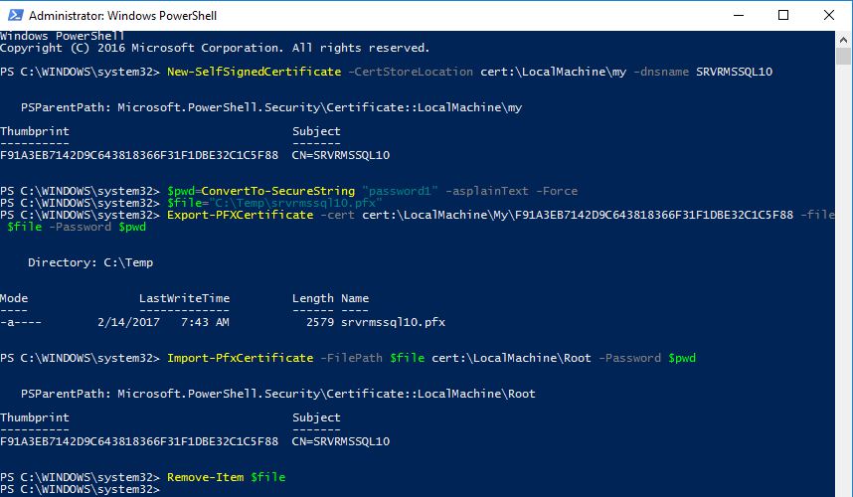The image size is (853, 497).
Task: Click the 'Administrator: Windows PowerShell' title text
Action: (123, 16)
